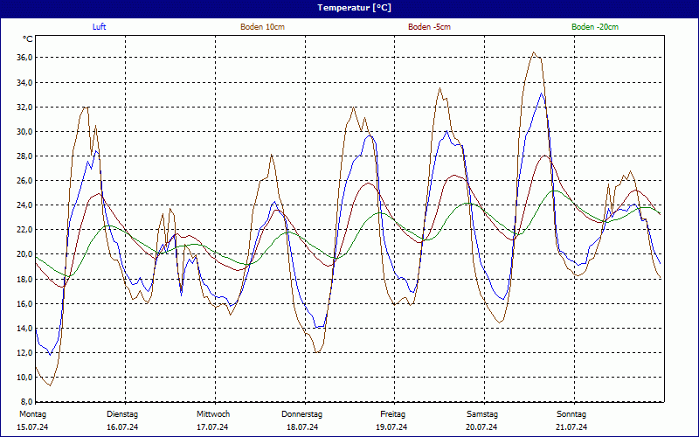Select the Boden 10cm legend entry

pyautogui.click(x=262, y=27)
